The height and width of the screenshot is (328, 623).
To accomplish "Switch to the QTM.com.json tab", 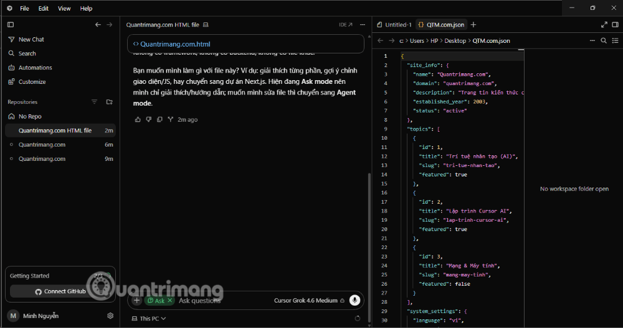I will point(441,25).
